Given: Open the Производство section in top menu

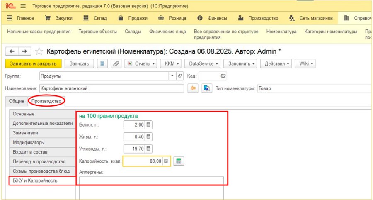Looking at the screenshot, I should click(x=258, y=18).
